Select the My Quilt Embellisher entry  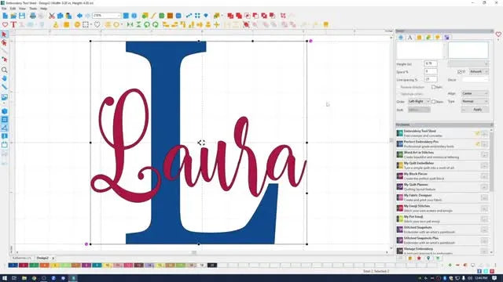click(x=442, y=165)
